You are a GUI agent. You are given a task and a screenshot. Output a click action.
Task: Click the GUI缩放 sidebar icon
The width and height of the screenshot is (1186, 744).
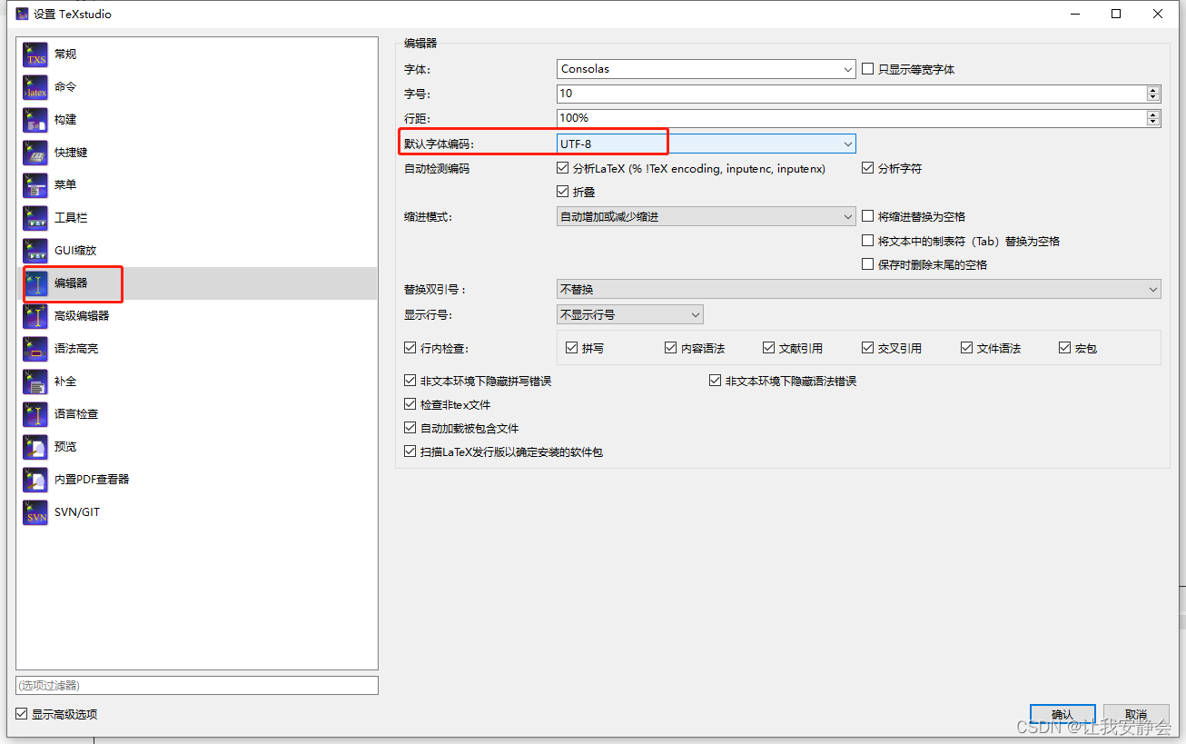[x=35, y=251]
